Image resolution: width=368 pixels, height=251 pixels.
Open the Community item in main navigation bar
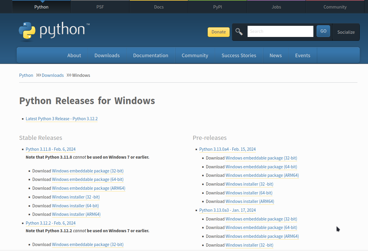click(195, 55)
